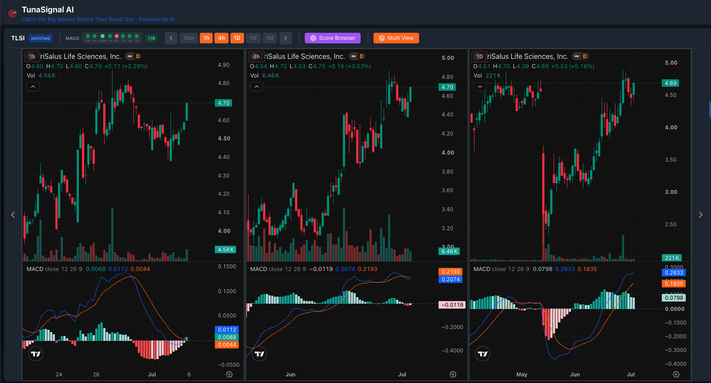This screenshot has height=383, width=711.
Task: Click the 'switched' badge beside TLSI
Action: (40, 38)
